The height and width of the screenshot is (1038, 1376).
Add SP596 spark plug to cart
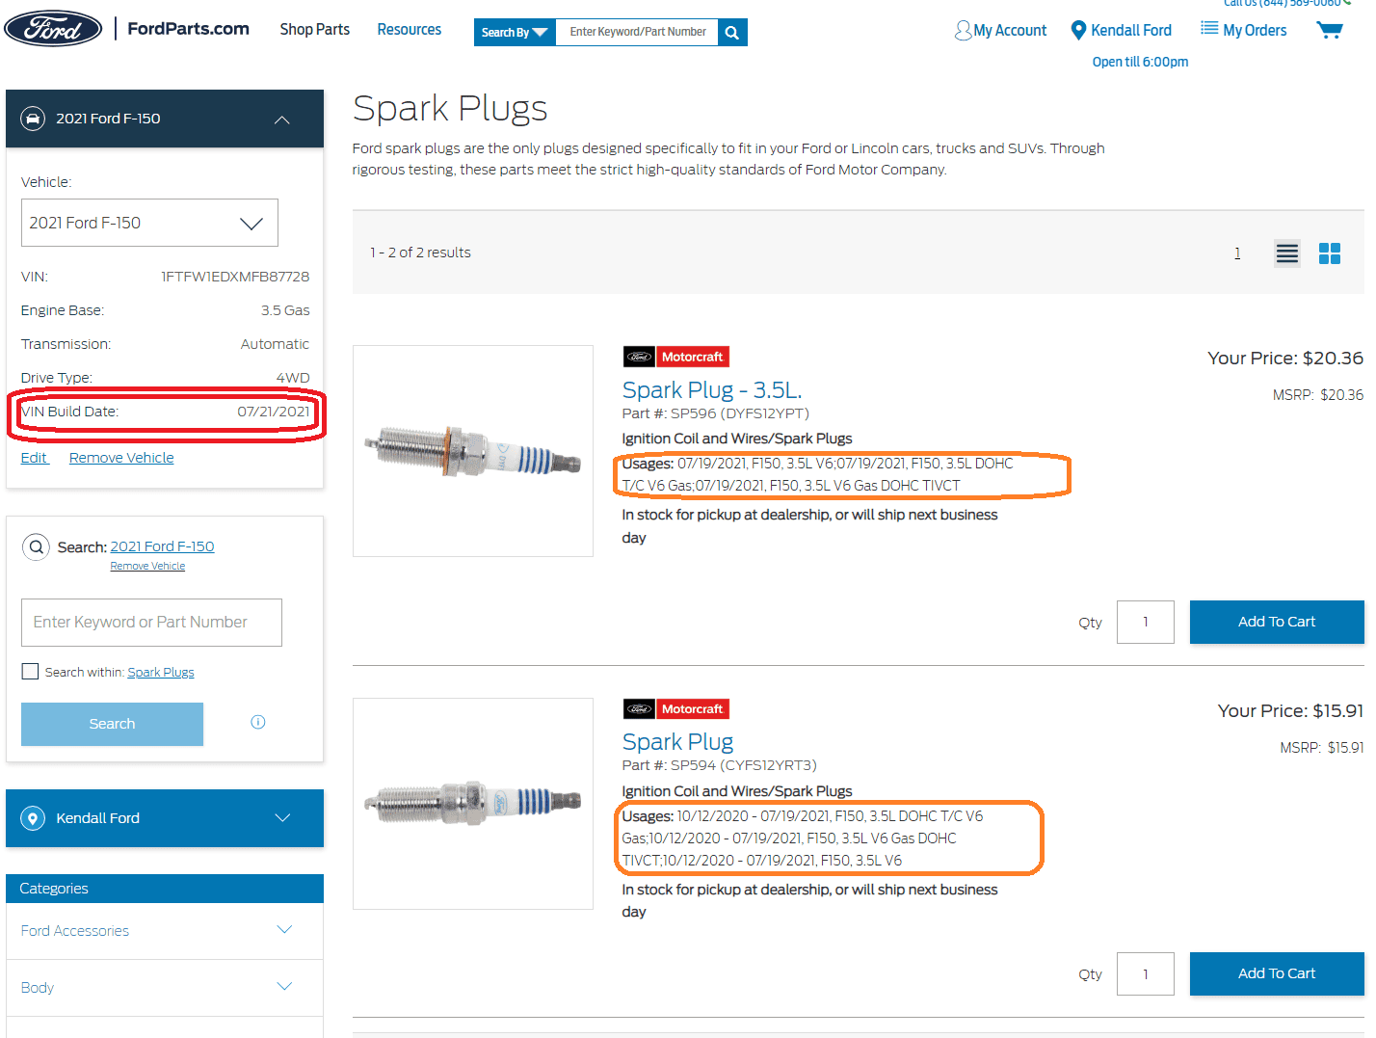click(x=1276, y=622)
